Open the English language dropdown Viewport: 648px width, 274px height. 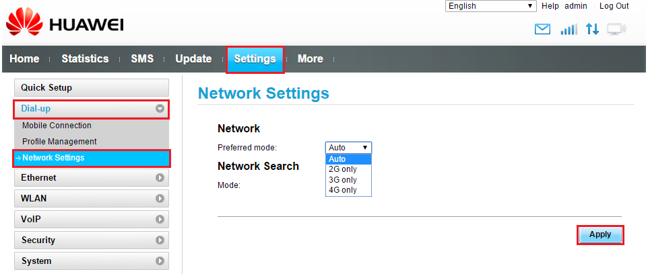[490, 6]
